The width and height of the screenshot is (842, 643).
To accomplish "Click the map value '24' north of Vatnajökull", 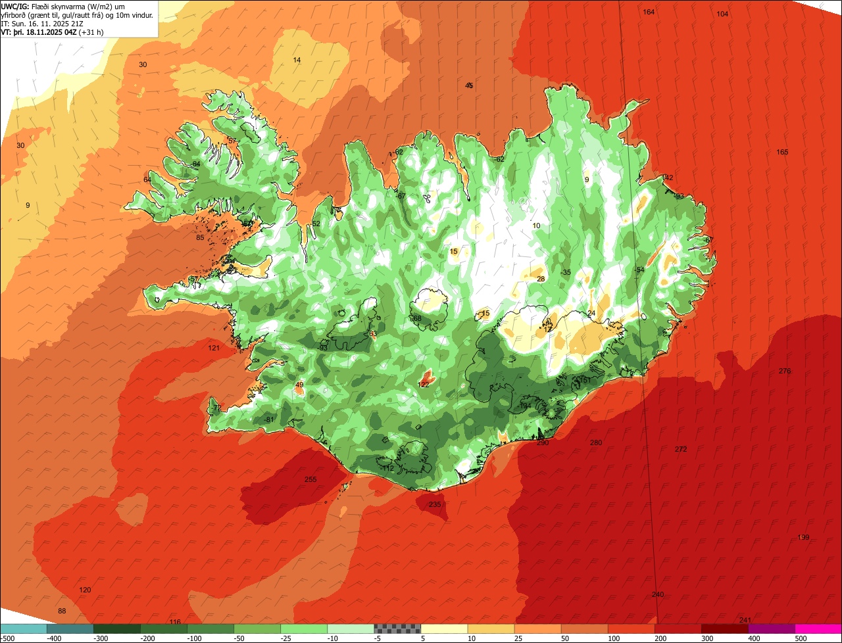I will tap(591, 314).
